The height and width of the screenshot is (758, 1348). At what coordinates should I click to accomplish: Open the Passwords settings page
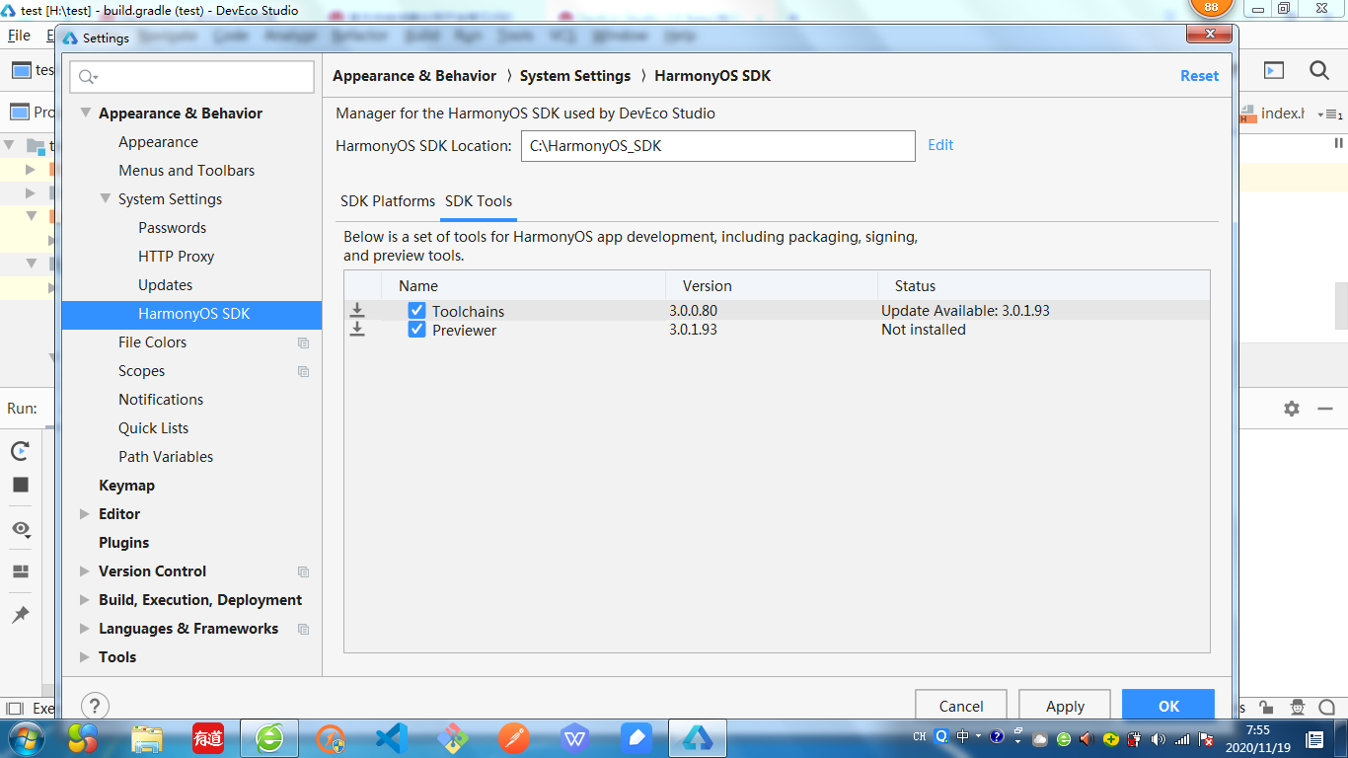point(173,228)
